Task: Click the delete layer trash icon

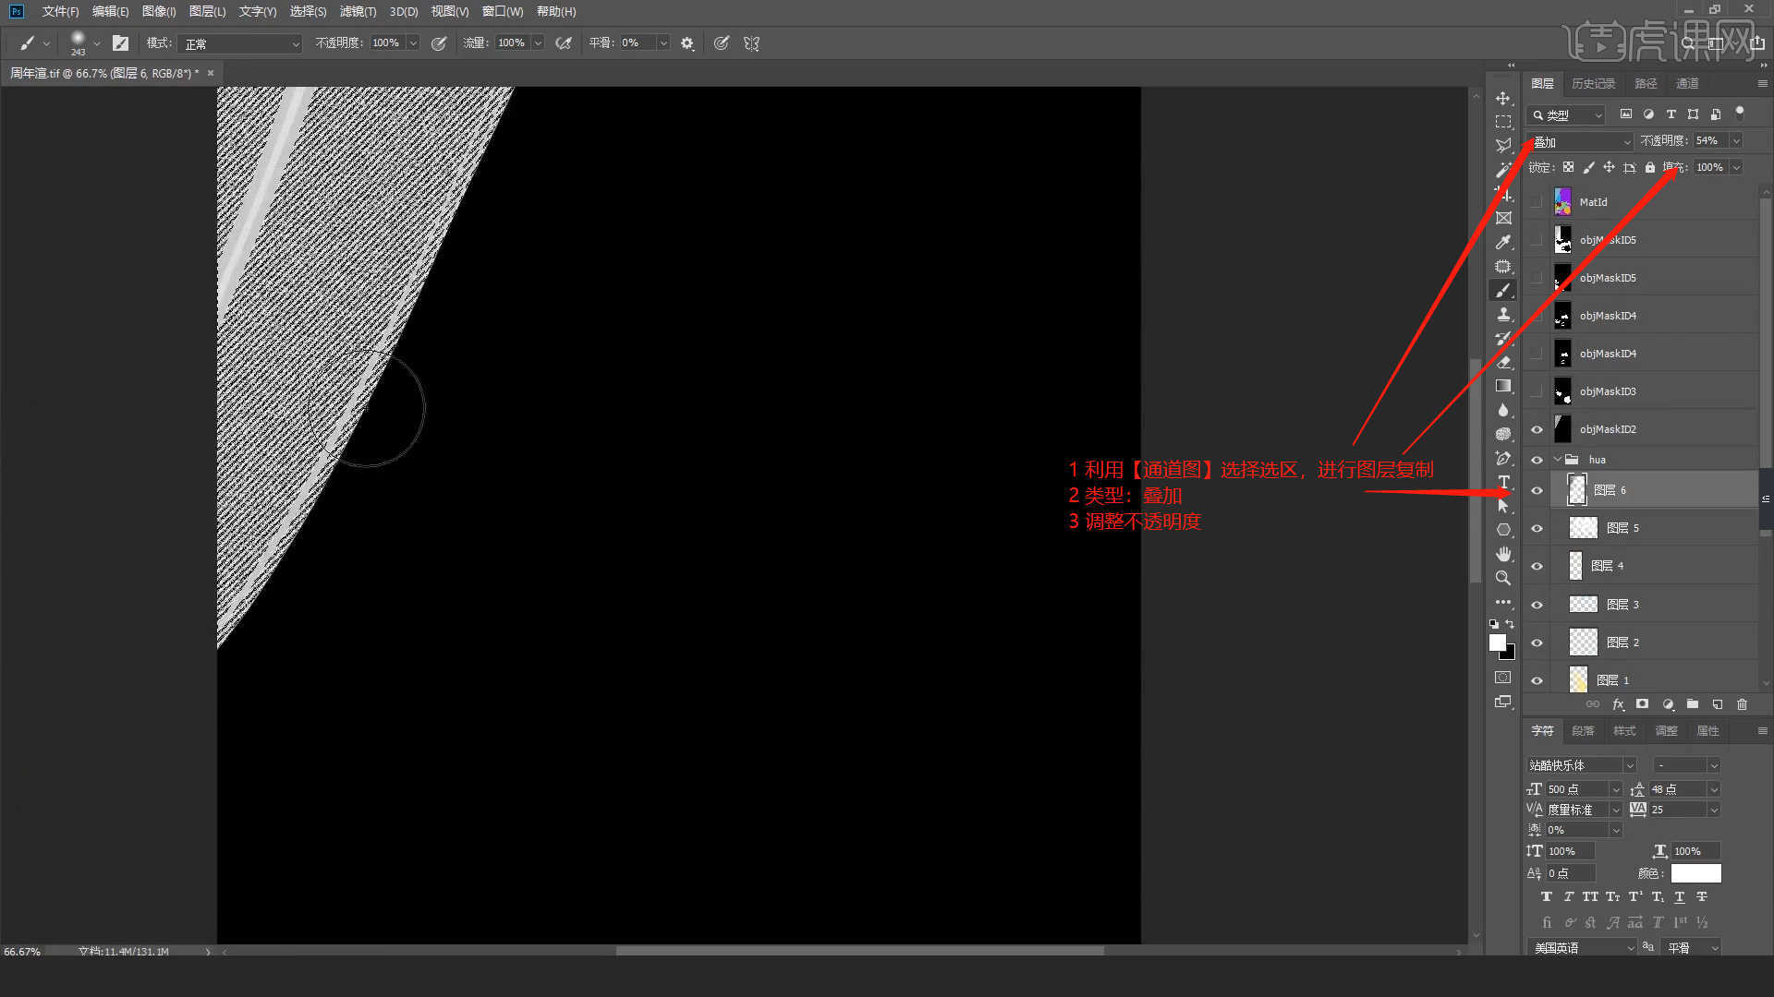Action: [x=1742, y=704]
